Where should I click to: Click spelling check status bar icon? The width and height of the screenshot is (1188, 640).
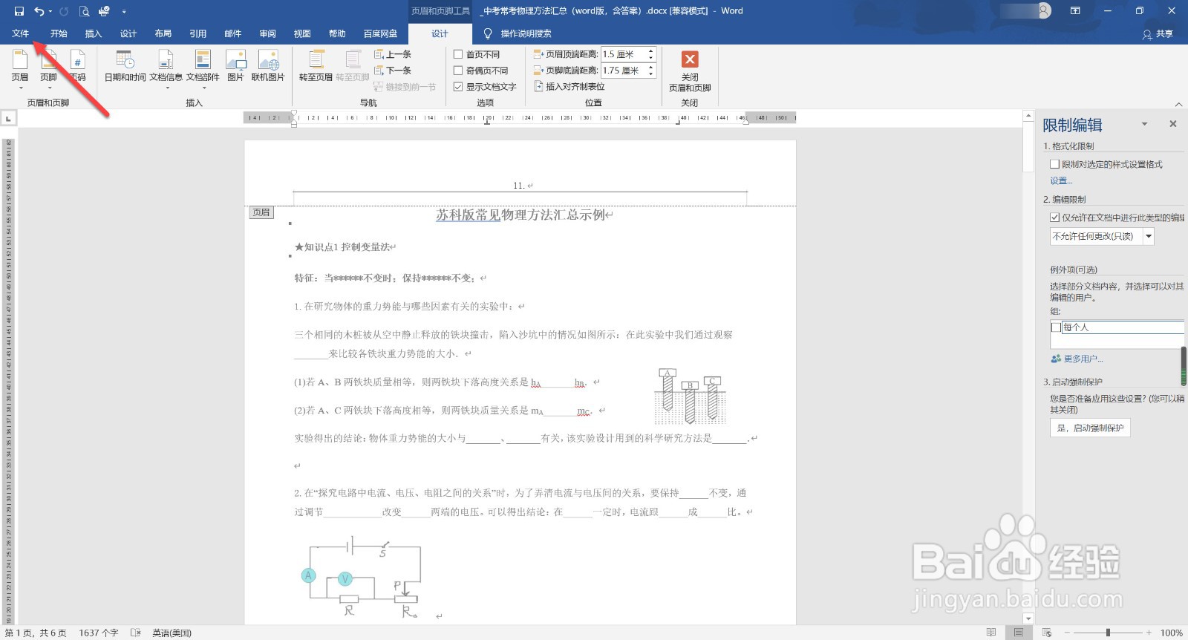click(135, 633)
